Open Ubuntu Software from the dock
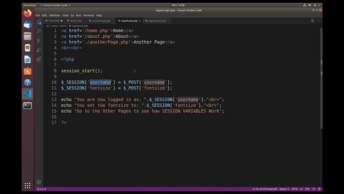344x194 pixels. (x=27, y=71)
